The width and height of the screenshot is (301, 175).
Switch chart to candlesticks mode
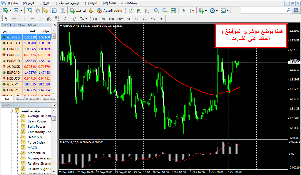[x=139, y=11]
